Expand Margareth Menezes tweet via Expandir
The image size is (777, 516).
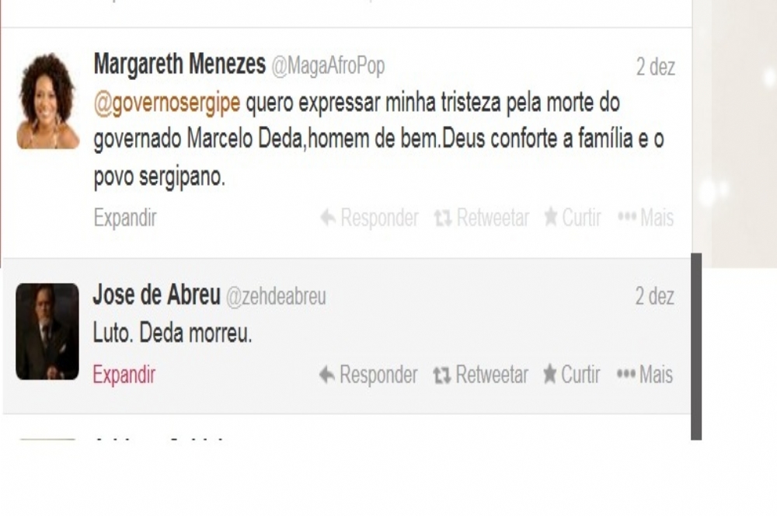click(x=125, y=218)
